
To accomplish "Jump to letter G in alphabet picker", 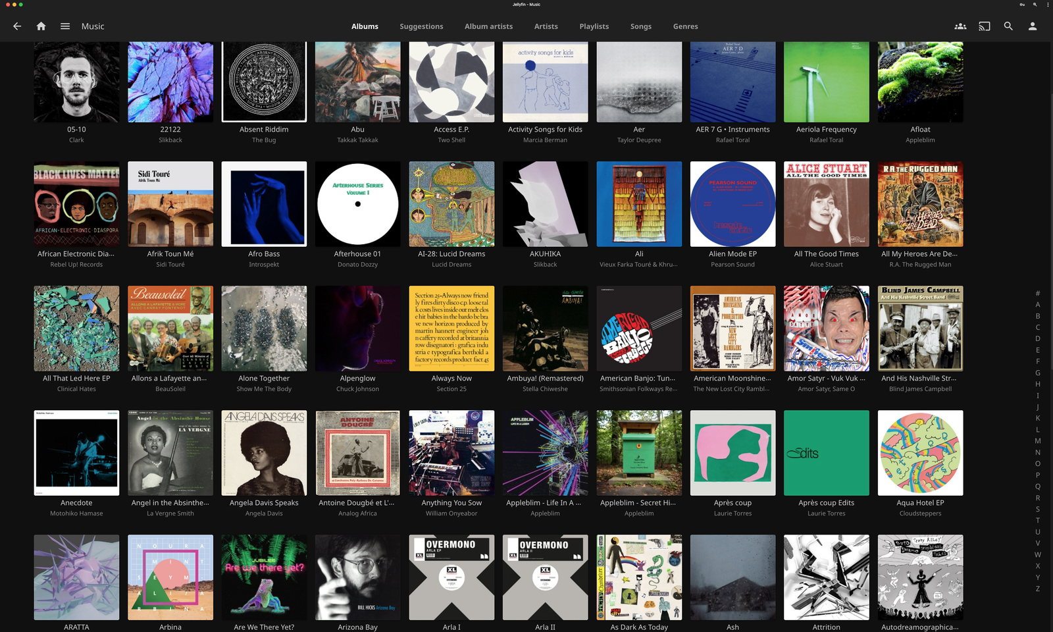I will (x=1038, y=373).
